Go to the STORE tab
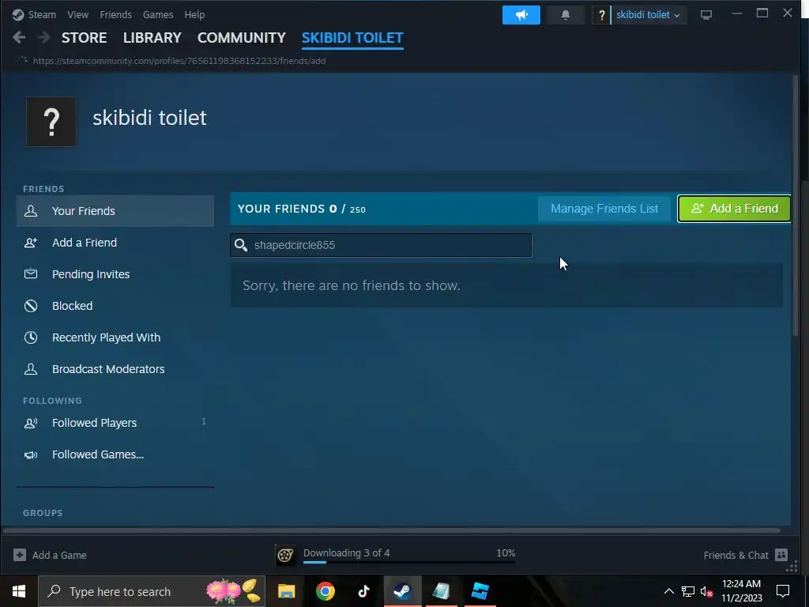This screenshot has height=607, width=809. coord(84,38)
